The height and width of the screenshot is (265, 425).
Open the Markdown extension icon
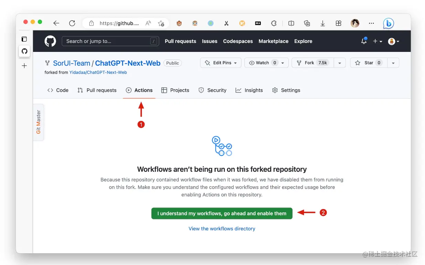coord(258,23)
